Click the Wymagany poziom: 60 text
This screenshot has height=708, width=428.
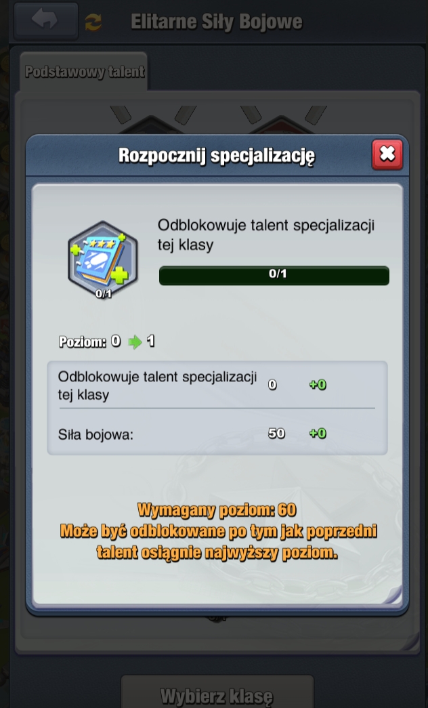pyautogui.click(x=217, y=510)
